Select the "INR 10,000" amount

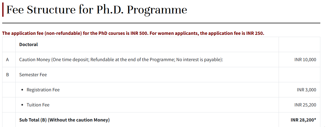[x=305, y=60]
